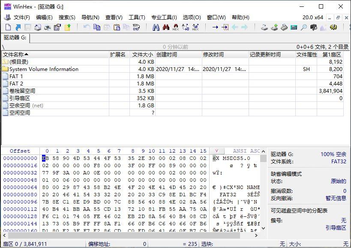Search text with the binoculars icon
Image resolution: width=351 pixels, height=248 pixels.
(x=157, y=27)
